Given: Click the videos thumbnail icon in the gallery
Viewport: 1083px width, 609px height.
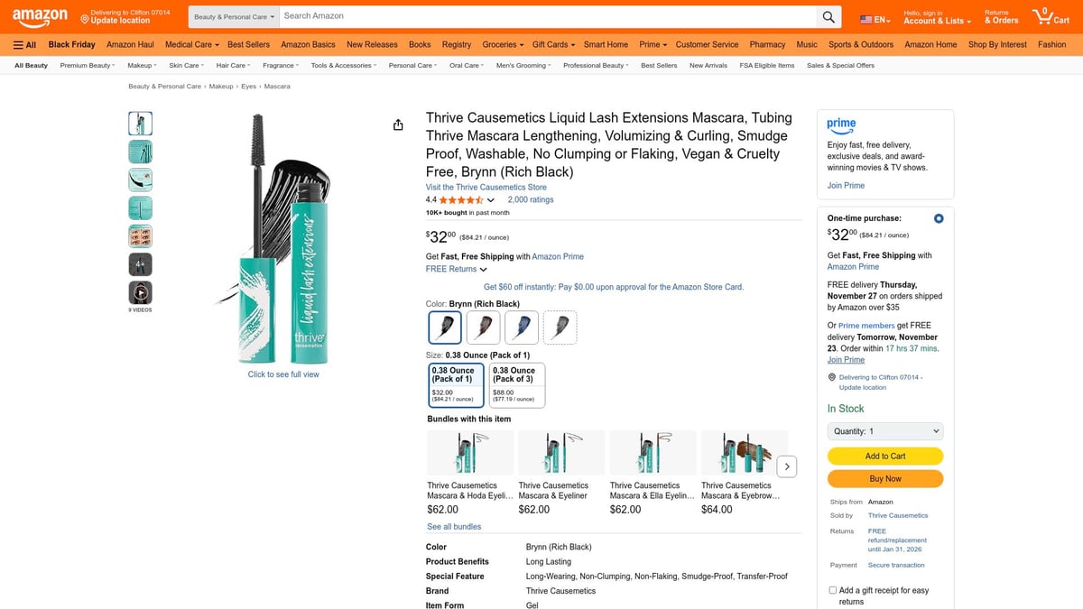Looking at the screenshot, I should pyautogui.click(x=140, y=291).
